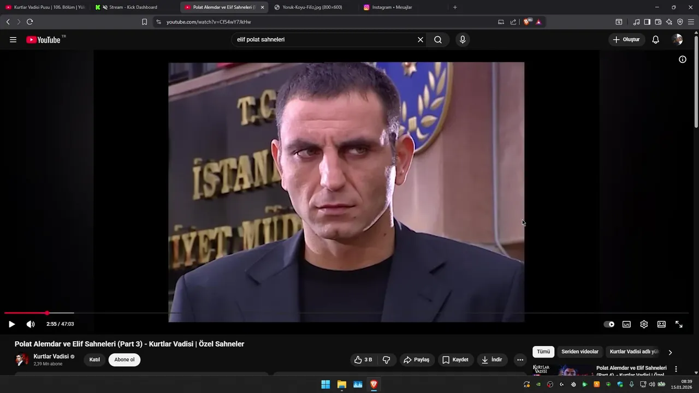
Task: Open Brave VPN shield icon
Action: point(680,22)
